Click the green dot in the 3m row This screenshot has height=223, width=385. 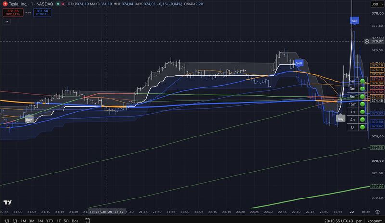tap(362, 89)
